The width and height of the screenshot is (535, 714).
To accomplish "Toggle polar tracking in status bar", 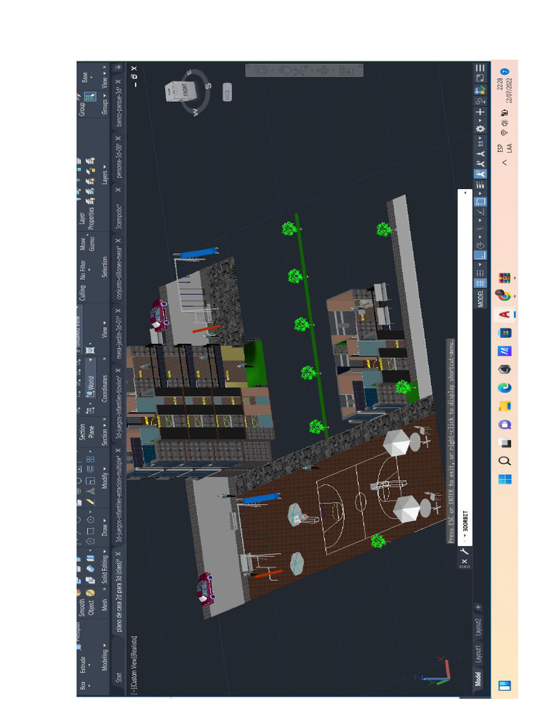I will click(x=481, y=245).
